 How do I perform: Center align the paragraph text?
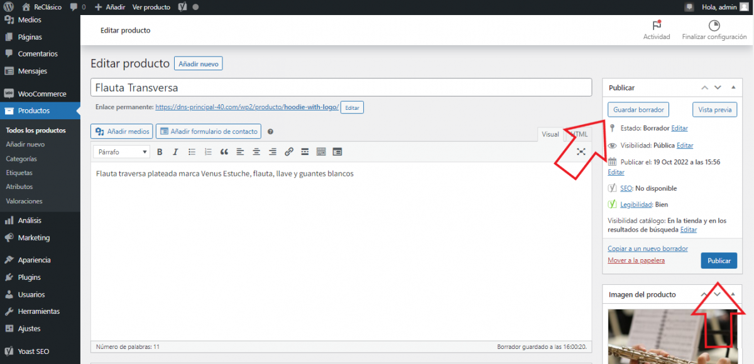coord(256,152)
